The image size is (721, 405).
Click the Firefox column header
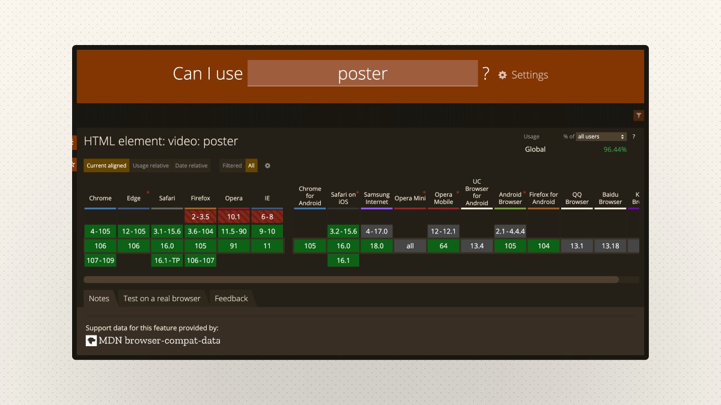pyautogui.click(x=201, y=198)
